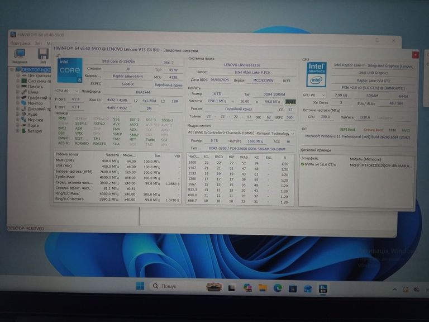Select the Системна плата tree item
Viewport: 429px width, 322px height.
39,81
